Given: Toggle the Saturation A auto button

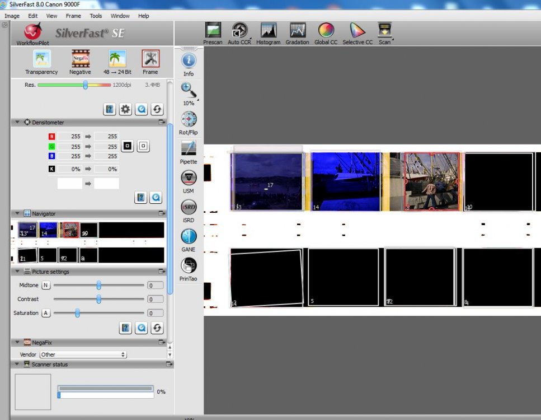Looking at the screenshot, I should point(46,313).
